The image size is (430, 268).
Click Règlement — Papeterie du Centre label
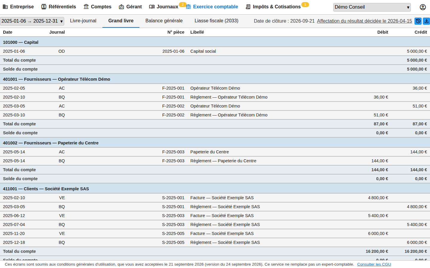coord(223,161)
